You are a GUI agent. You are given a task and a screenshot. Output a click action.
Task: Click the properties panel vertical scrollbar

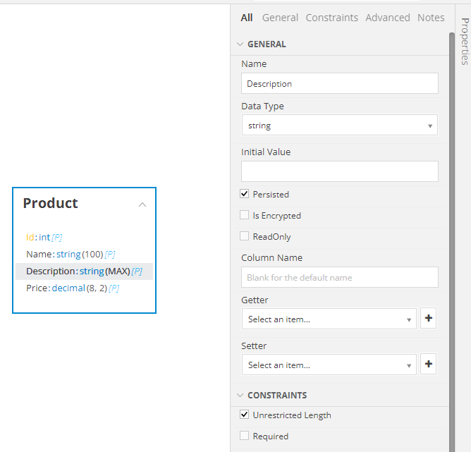tap(451, 212)
